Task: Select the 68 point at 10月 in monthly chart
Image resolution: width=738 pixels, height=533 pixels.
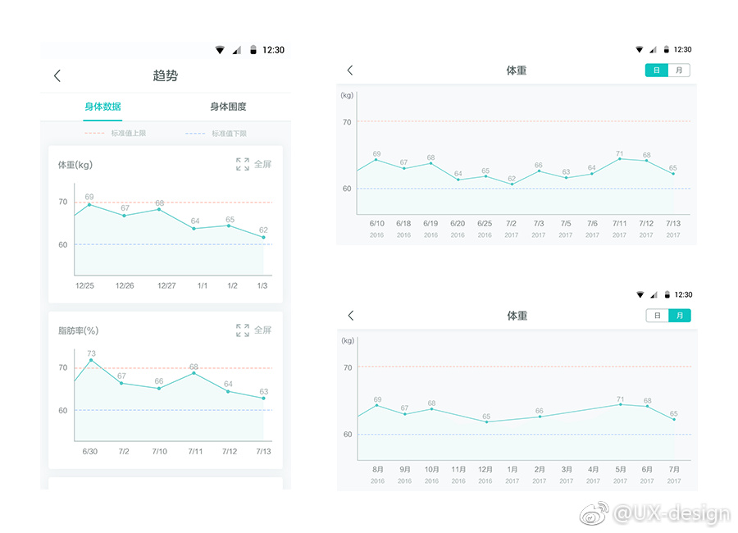Action: click(431, 409)
